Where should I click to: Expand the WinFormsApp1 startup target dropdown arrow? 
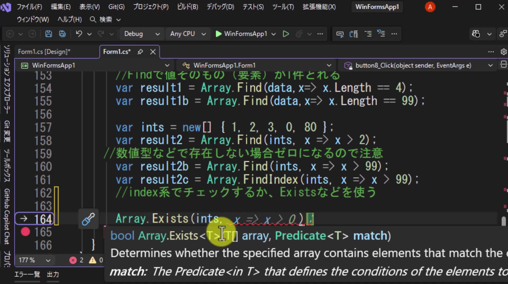coord(274,34)
